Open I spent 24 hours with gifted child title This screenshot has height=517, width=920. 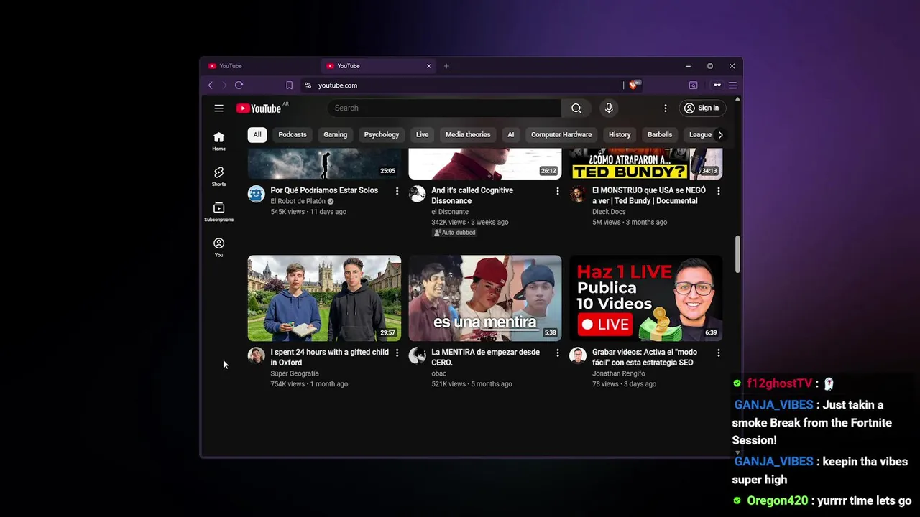(x=329, y=358)
